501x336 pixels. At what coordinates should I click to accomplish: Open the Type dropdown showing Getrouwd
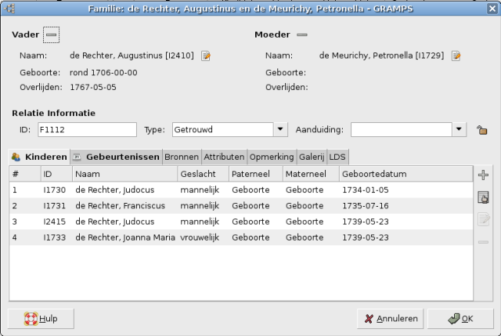click(x=279, y=129)
